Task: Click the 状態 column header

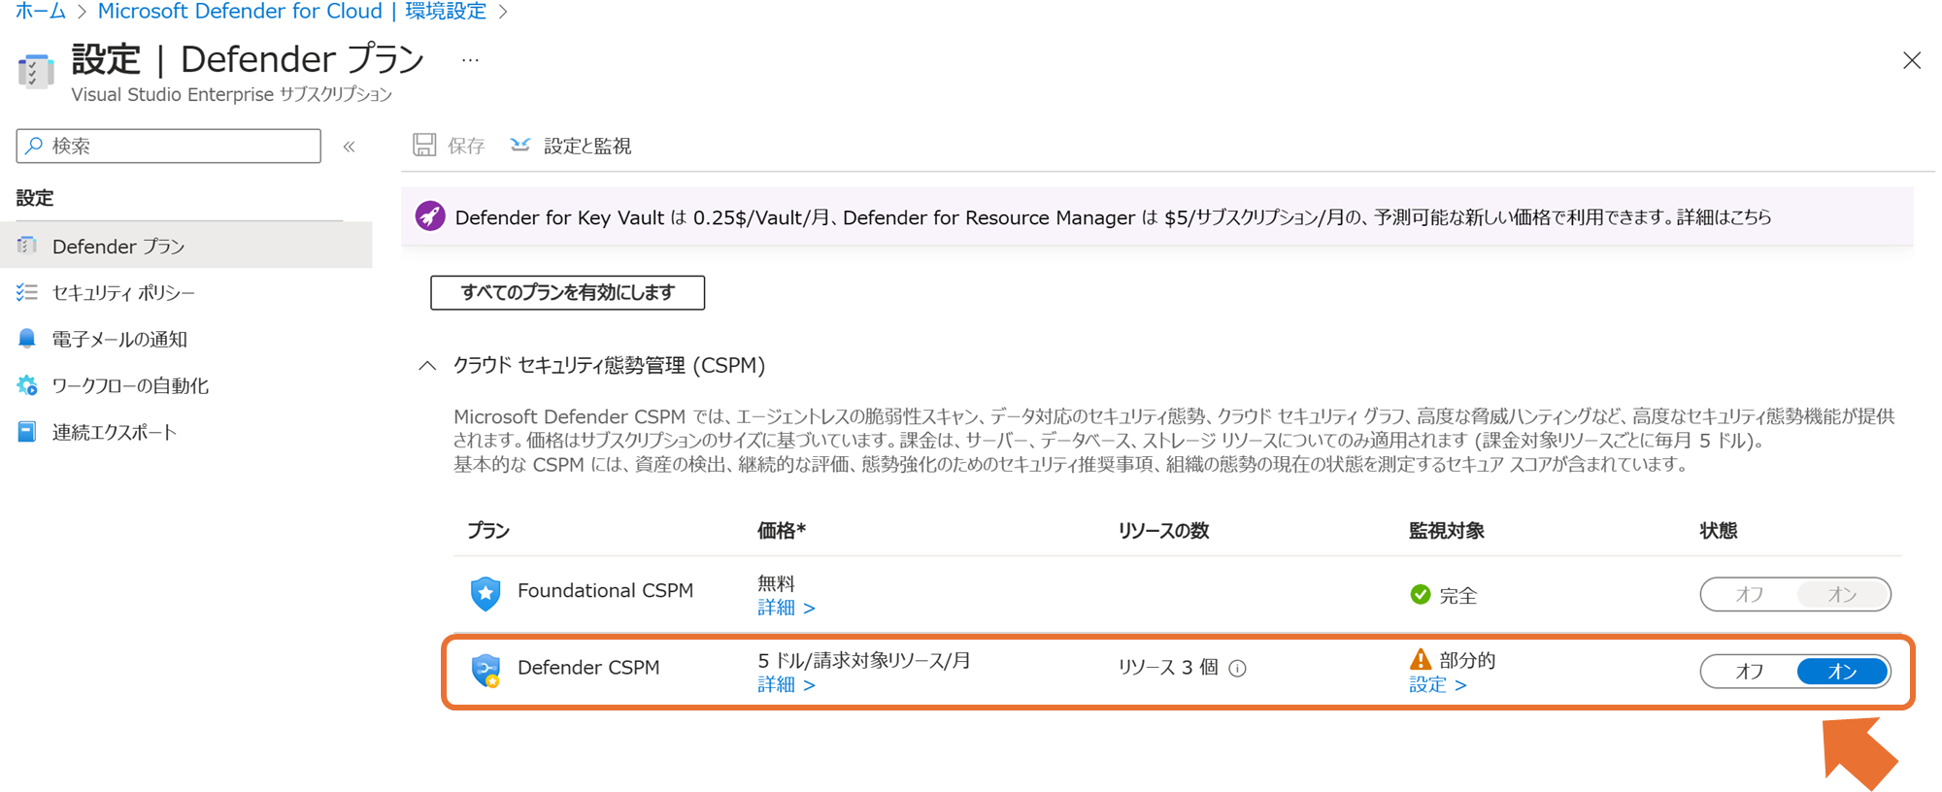Action: click(x=1719, y=531)
